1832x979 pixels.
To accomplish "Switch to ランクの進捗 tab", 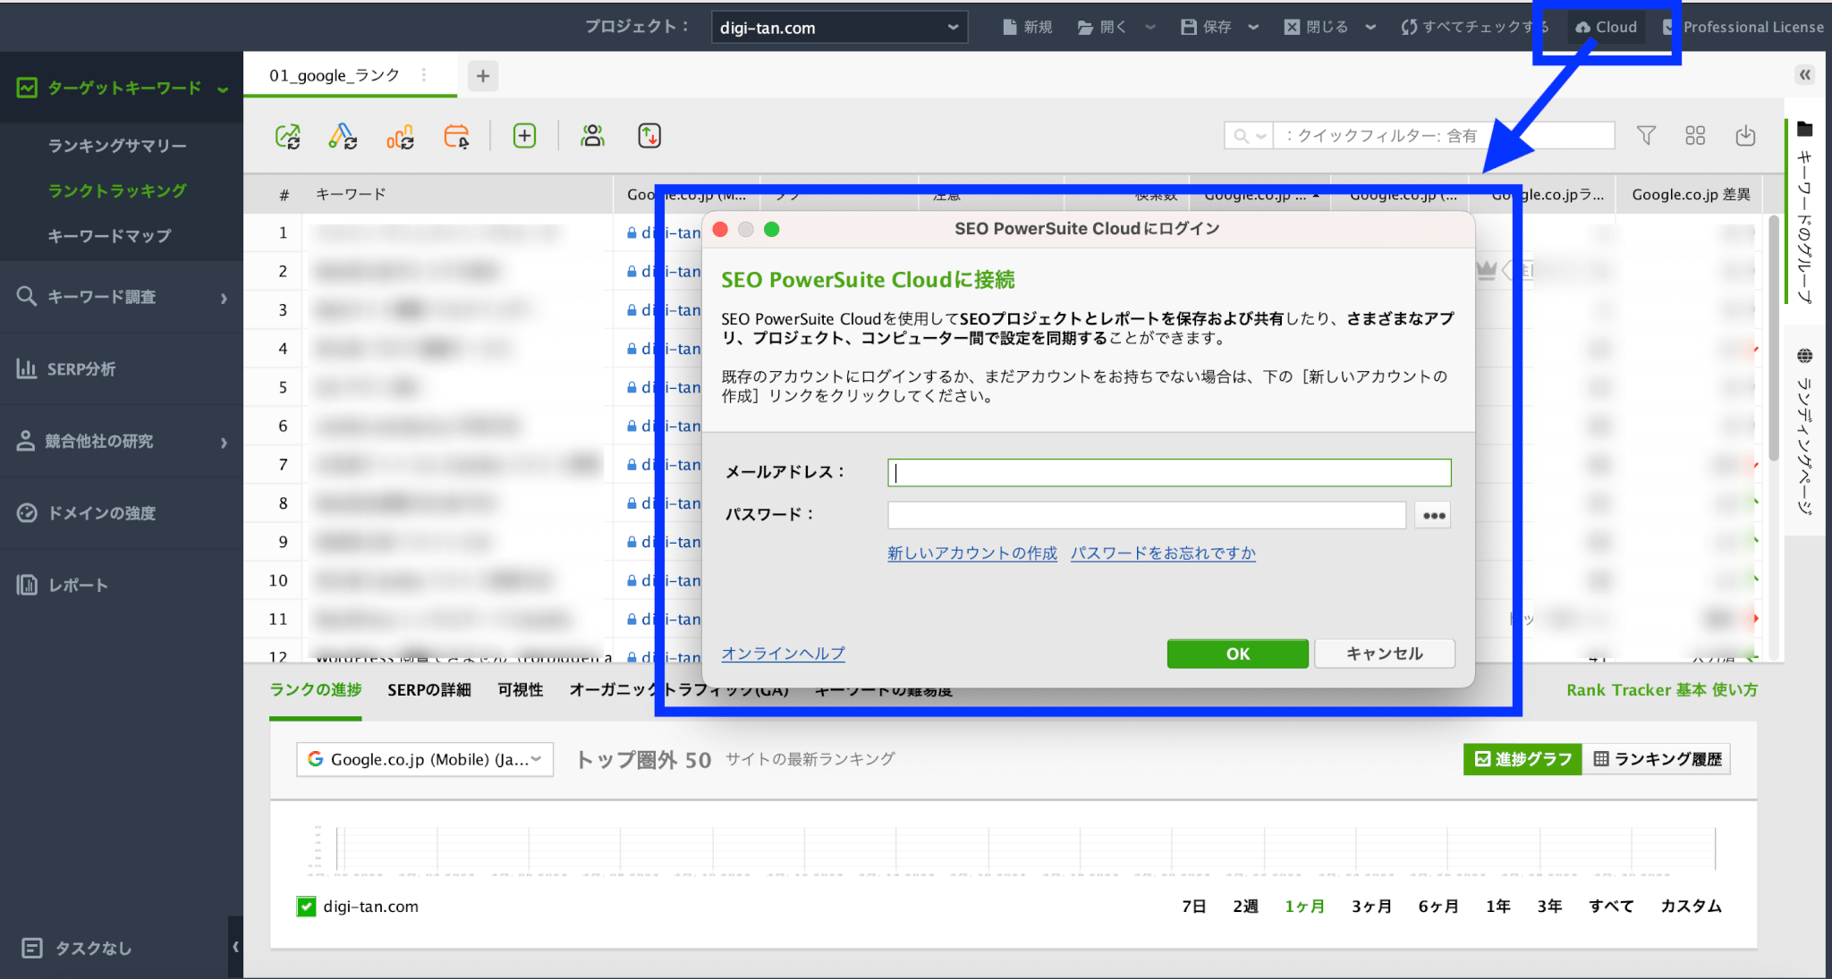I will click(316, 690).
